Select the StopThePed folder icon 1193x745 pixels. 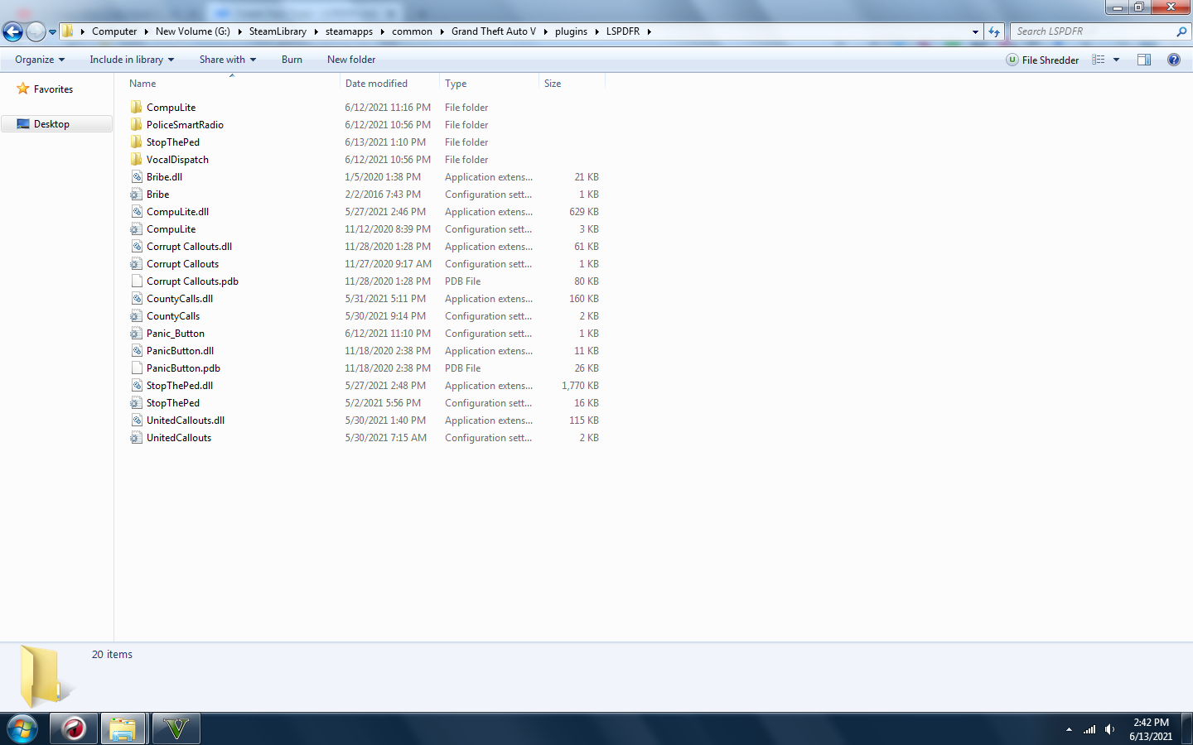[x=137, y=142]
